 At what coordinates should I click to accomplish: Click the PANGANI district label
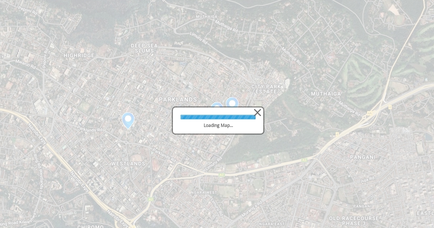coord(362,157)
